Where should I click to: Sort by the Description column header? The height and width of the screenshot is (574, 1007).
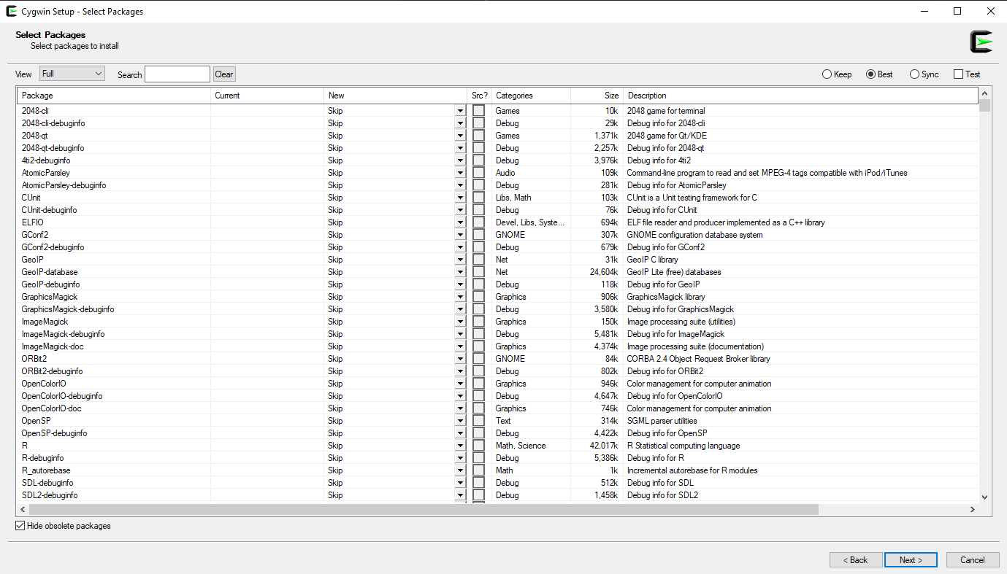coord(800,96)
